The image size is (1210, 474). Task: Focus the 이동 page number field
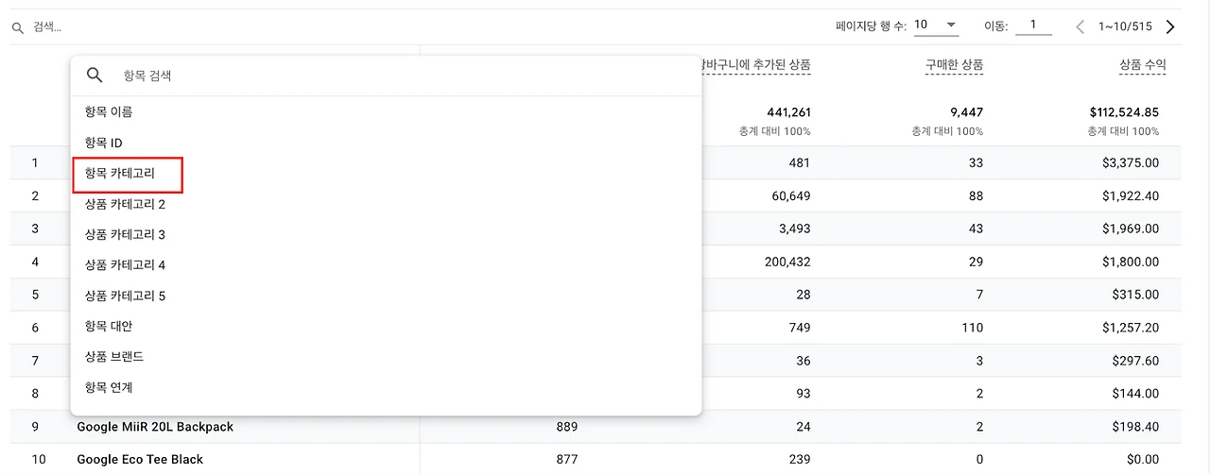[1033, 25]
